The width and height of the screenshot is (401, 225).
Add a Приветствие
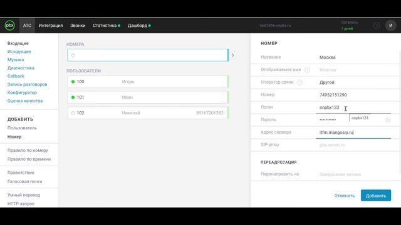pyautogui.click(x=21, y=172)
